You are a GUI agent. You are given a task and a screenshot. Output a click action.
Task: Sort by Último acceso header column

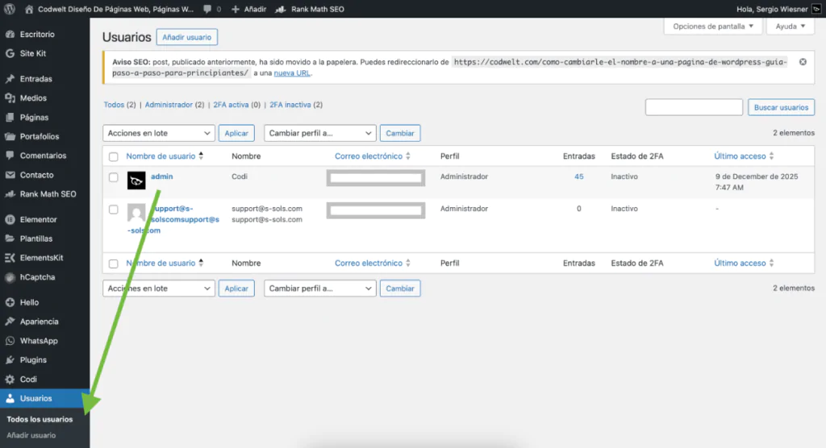click(x=744, y=156)
